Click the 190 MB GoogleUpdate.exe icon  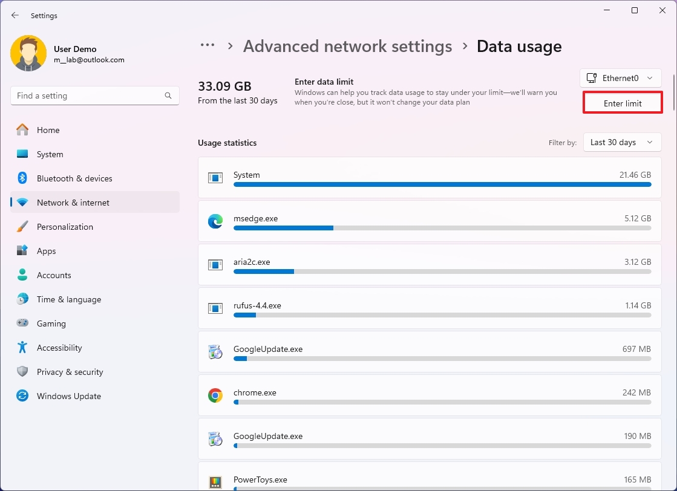pyautogui.click(x=215, y=439)
